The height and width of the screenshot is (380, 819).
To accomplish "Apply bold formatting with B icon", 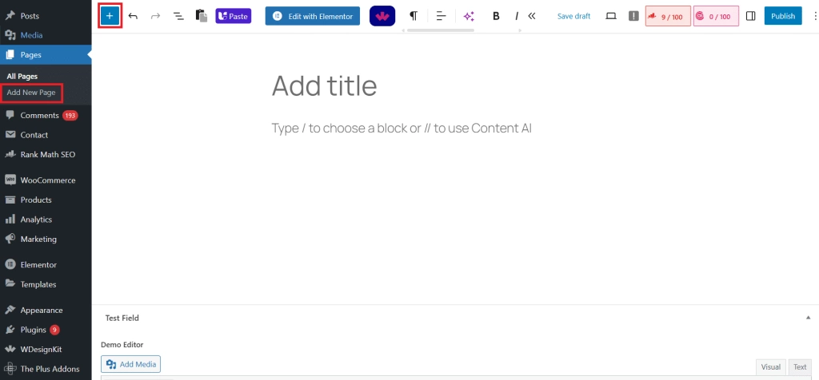I will [496, 16].
